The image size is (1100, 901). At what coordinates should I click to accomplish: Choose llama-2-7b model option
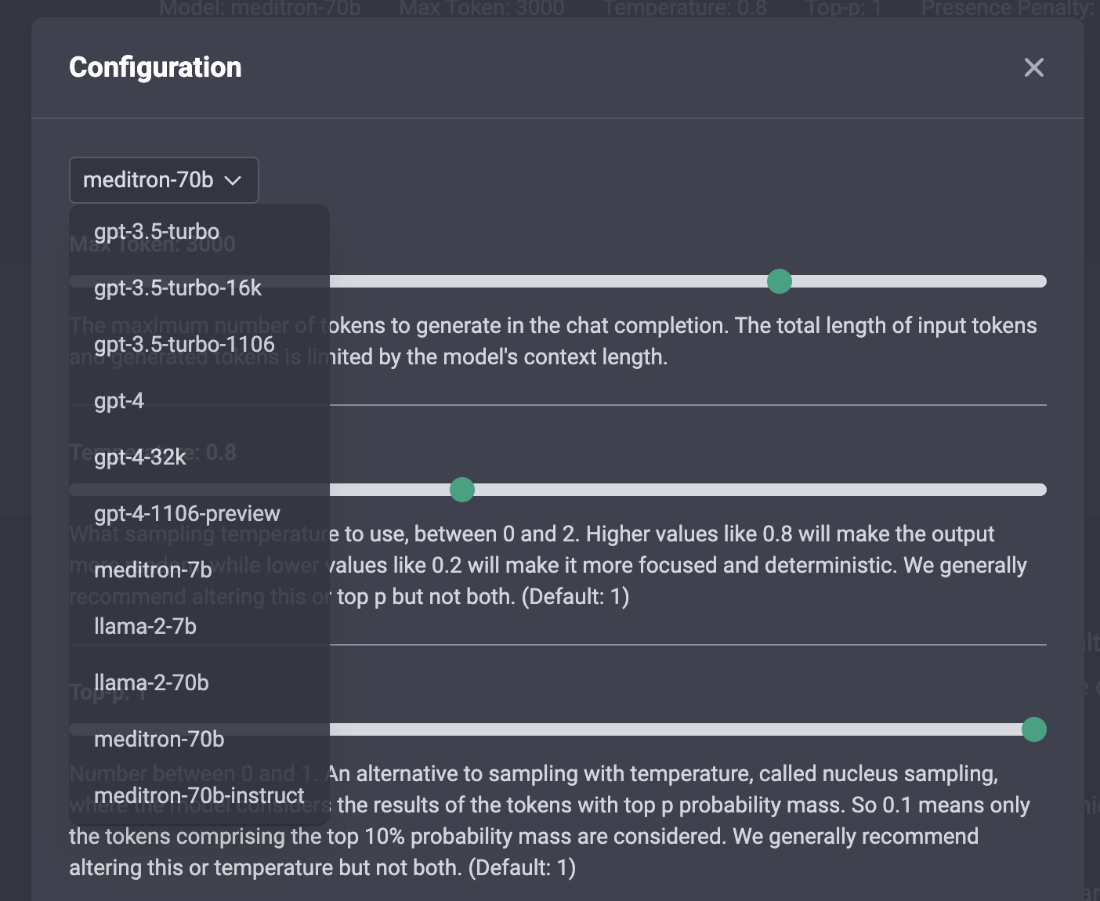[199, 627]
